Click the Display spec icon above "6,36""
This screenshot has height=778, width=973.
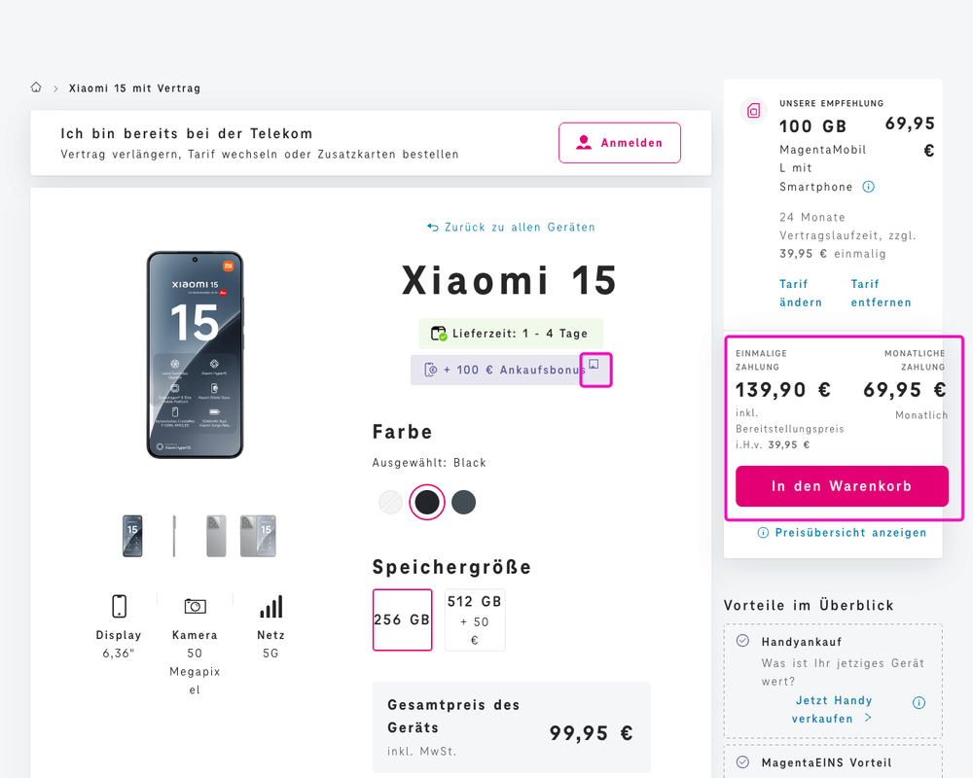click(119, 606)
